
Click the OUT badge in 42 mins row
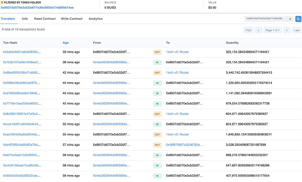pyautogui.click(x=157, y=73)
